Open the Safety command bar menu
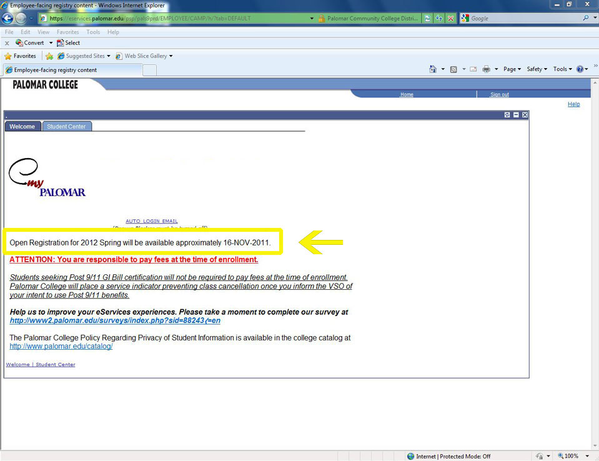The image size is (599, 461). pyautogui.click(x=537, y=69)
